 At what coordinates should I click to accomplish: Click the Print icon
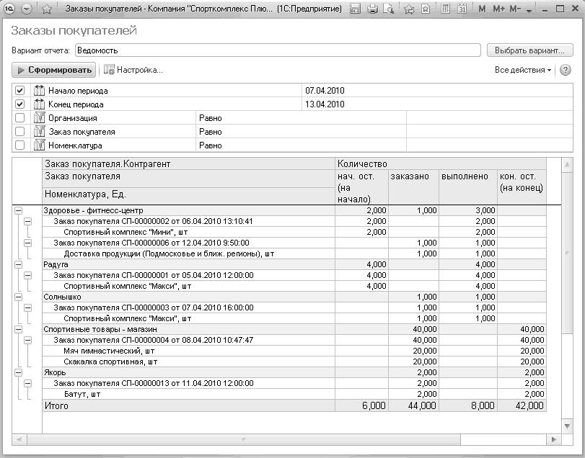(x=372, y=9)
